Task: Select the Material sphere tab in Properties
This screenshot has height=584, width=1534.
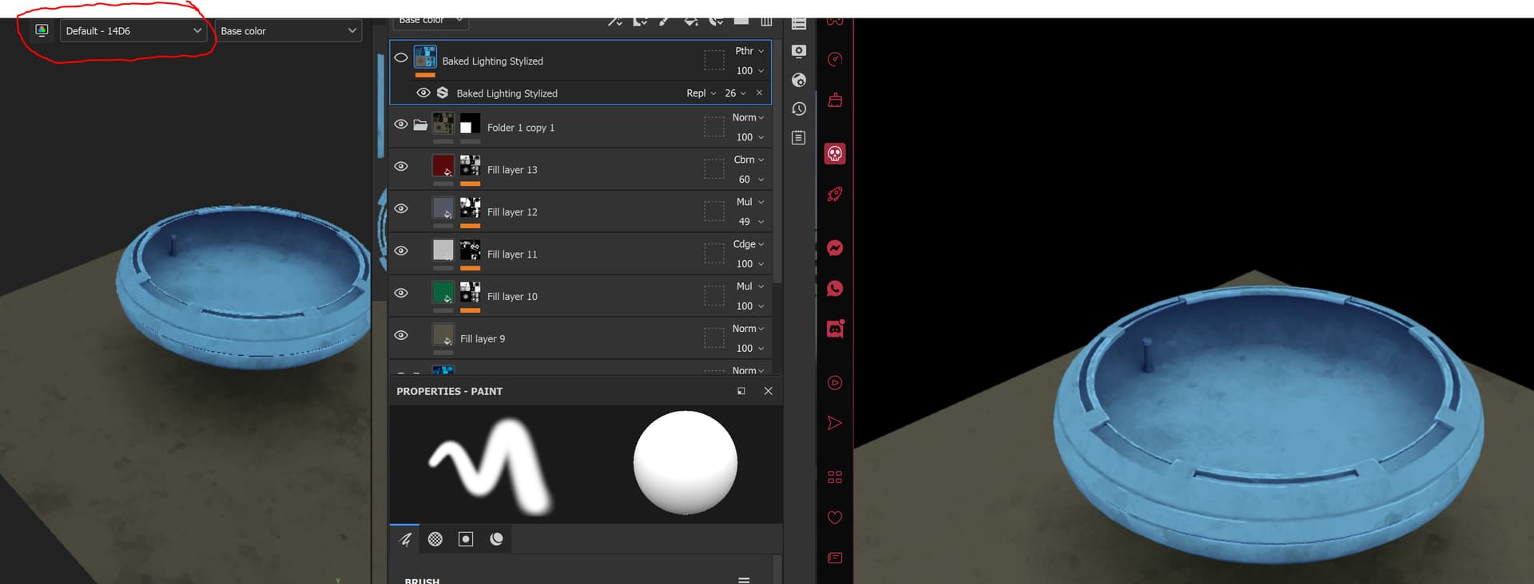Action: 496,539
